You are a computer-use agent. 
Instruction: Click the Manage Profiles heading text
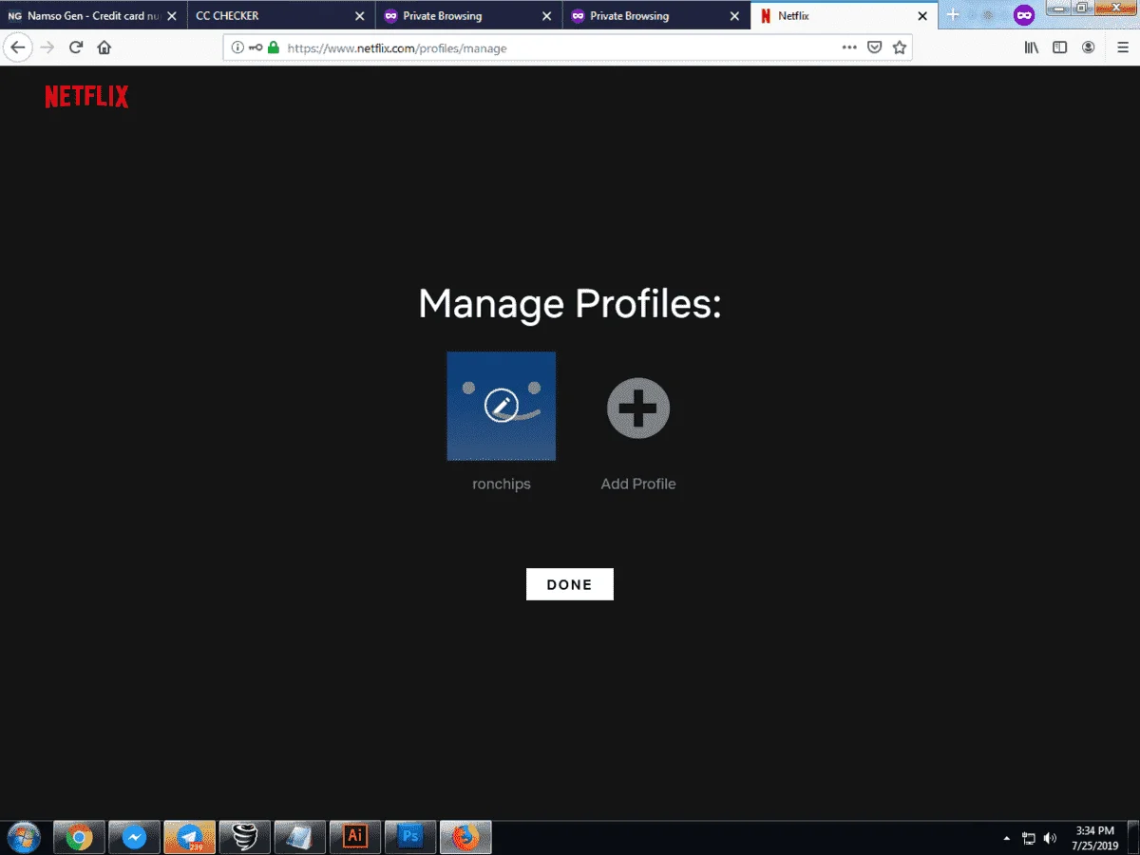pos(570,304)
